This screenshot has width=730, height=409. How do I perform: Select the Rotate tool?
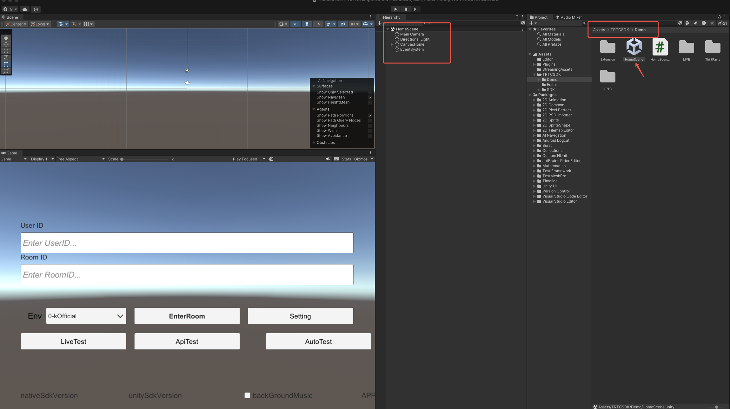click(6, 51)
